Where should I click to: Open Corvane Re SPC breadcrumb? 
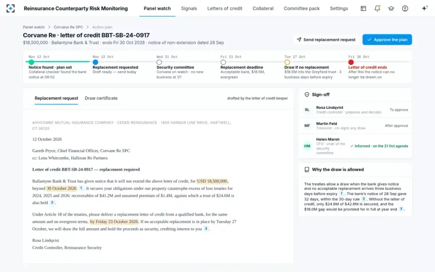(68, 27)
